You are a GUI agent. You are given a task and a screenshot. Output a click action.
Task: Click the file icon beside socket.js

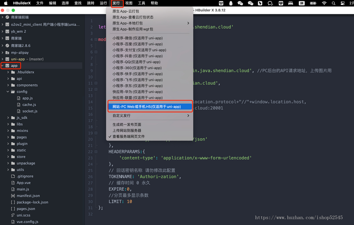(x=19, y=111)
